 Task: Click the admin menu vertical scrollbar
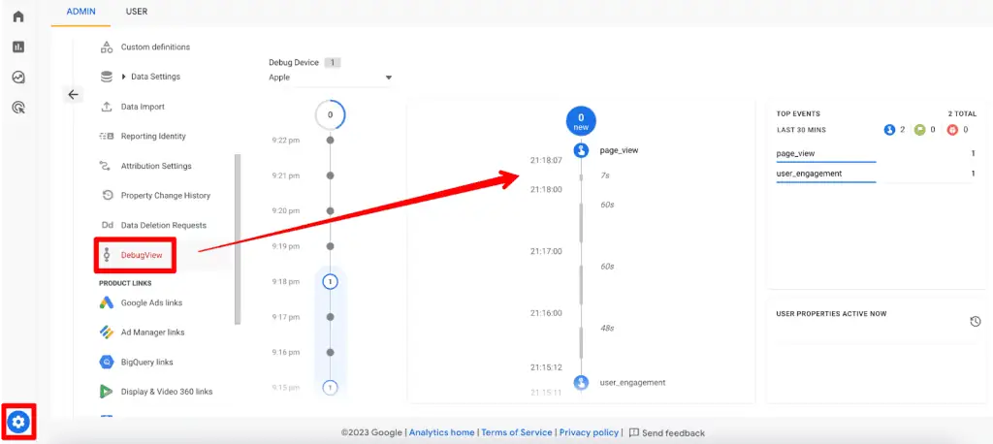point(238,238)
